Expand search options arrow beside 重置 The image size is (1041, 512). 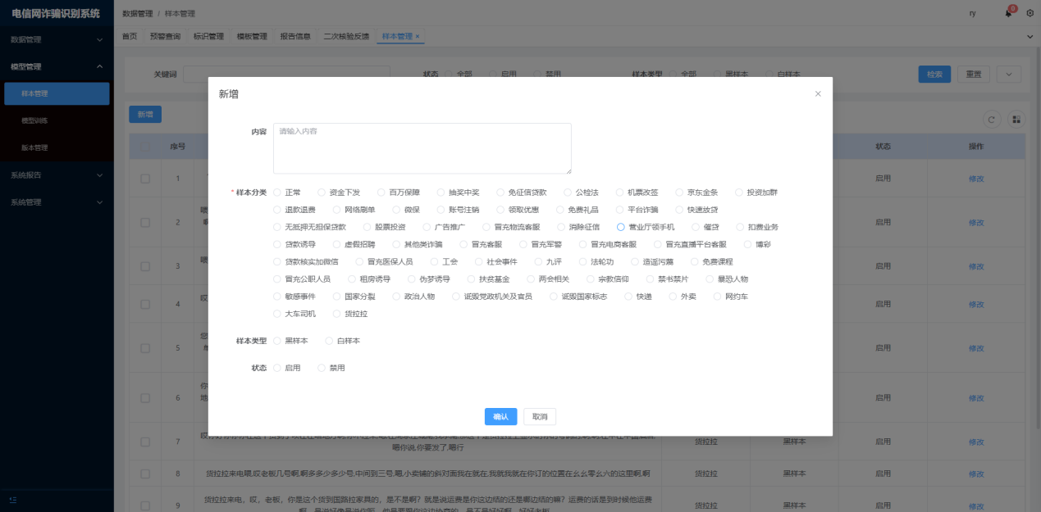1008,75
